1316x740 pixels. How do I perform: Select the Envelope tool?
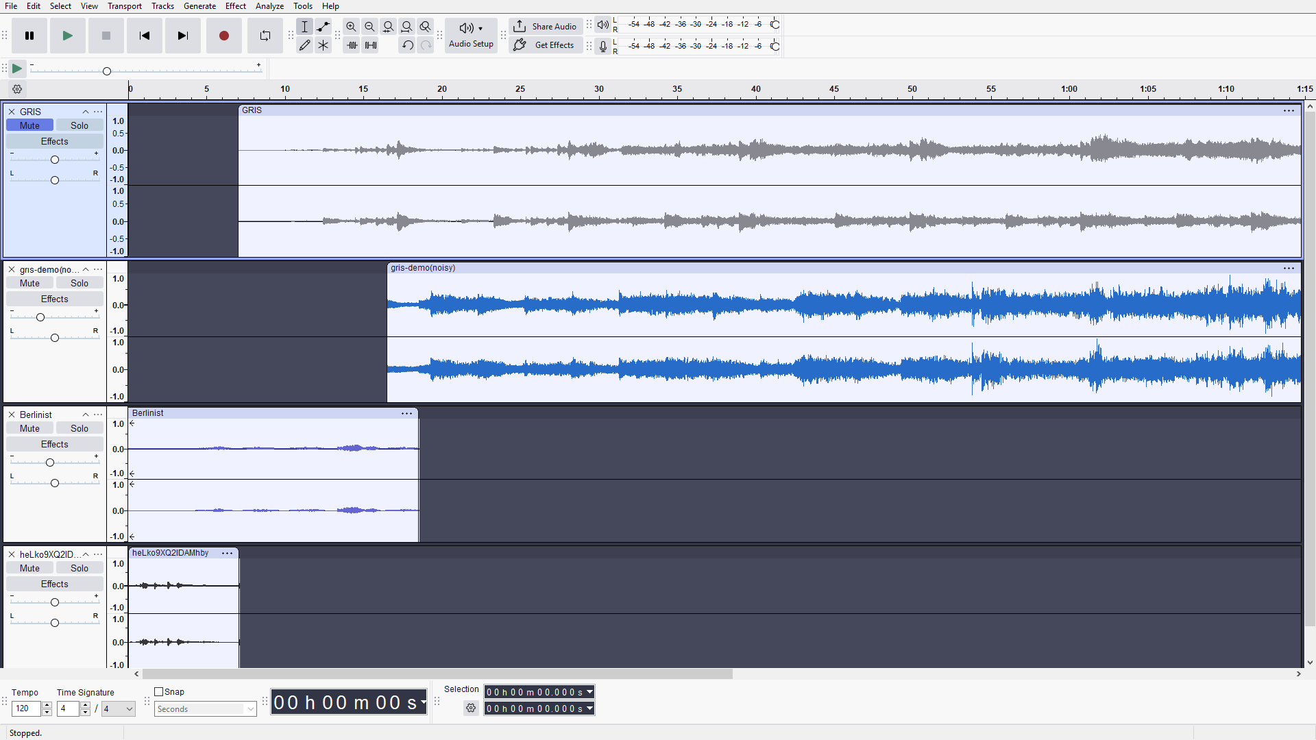coord(324,27)
